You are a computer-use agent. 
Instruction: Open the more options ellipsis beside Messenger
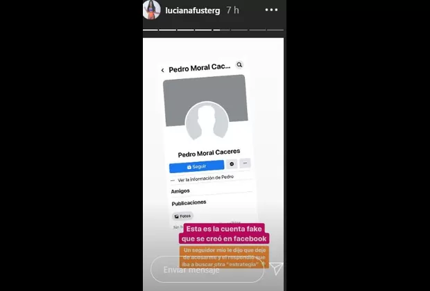[245, 163]
